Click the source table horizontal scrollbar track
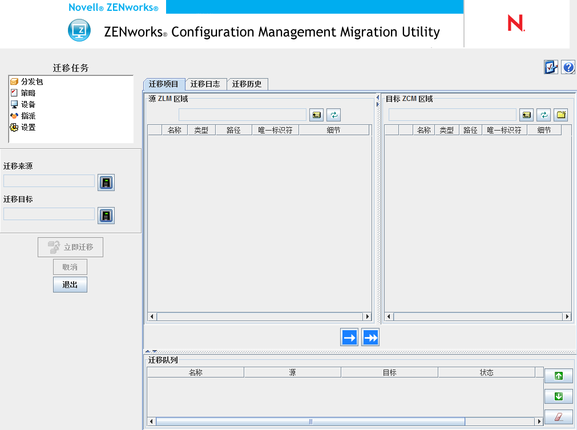577x430 pixels. coord(260,317)
